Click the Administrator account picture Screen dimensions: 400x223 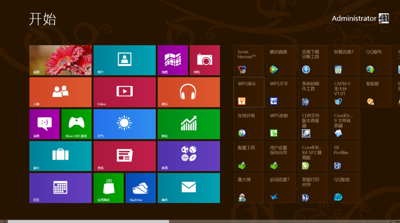384,18
